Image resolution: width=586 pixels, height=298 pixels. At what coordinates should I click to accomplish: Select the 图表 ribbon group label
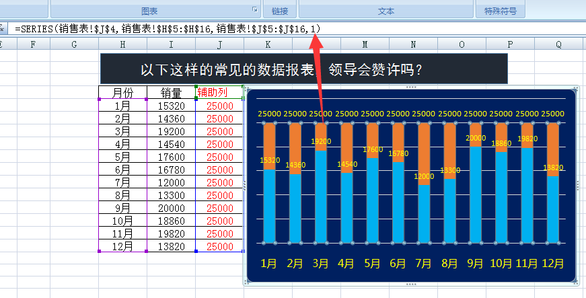click(149, 11)
